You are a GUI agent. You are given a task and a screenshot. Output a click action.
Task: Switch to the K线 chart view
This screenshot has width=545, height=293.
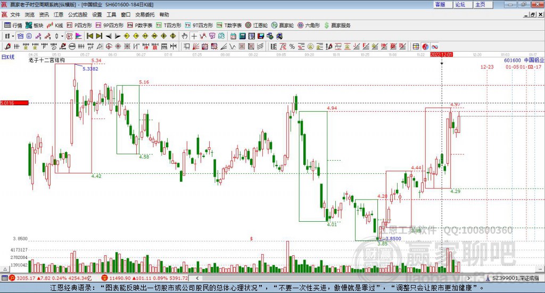[55, 26]
